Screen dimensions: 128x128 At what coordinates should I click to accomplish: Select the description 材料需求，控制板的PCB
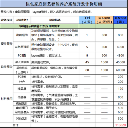tap(55, 77)
